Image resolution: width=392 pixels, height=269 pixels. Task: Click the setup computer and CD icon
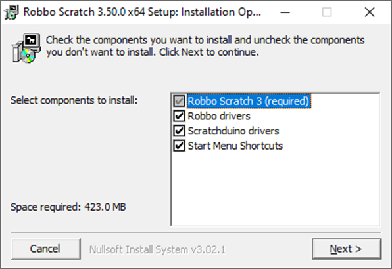coord(26,48)
